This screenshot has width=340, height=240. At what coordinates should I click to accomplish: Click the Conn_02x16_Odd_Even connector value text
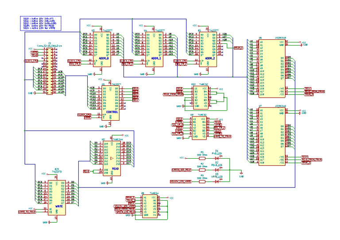pos(50,46)
